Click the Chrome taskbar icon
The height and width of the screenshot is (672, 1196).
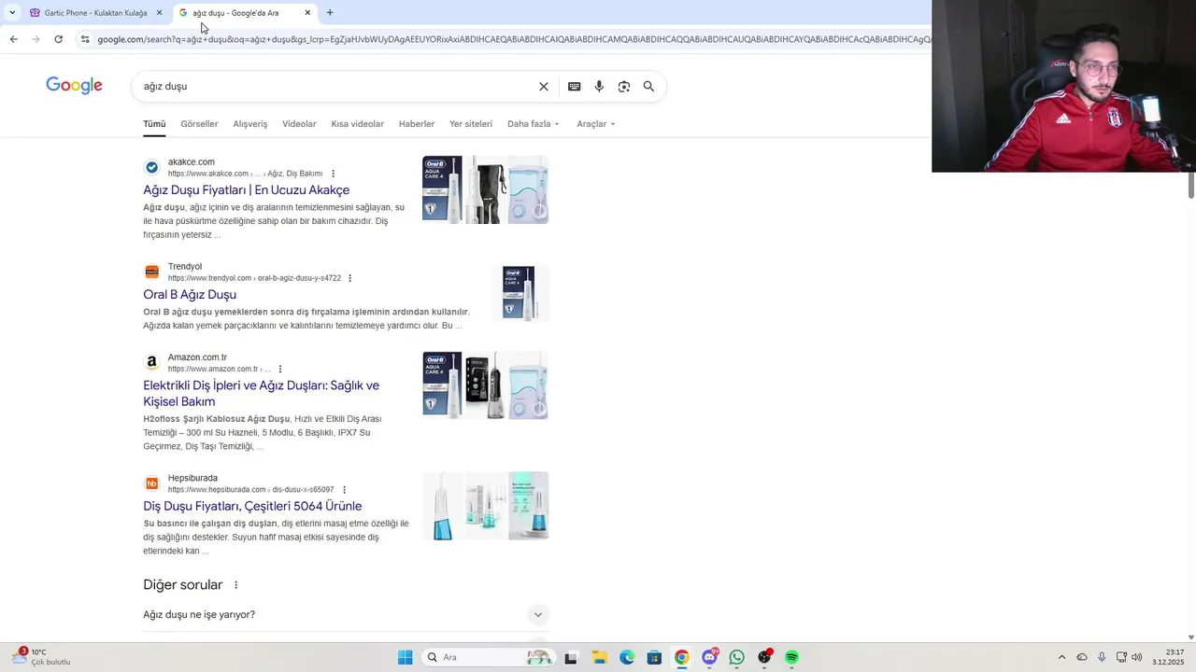tap(682, 657)
